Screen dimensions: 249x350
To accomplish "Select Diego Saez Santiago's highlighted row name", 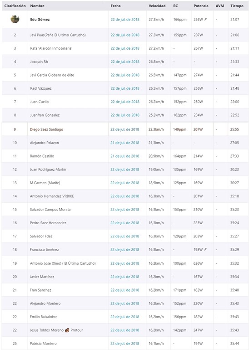I will pyautogui.click(x=46, y=129).
